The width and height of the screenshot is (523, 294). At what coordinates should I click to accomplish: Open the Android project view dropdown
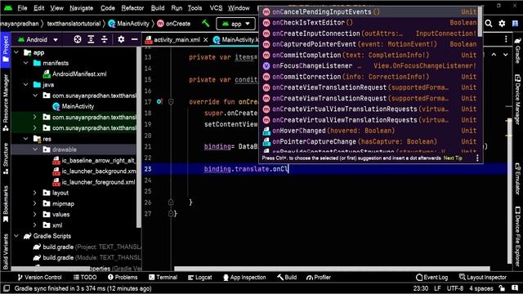[x=38, y=39]
